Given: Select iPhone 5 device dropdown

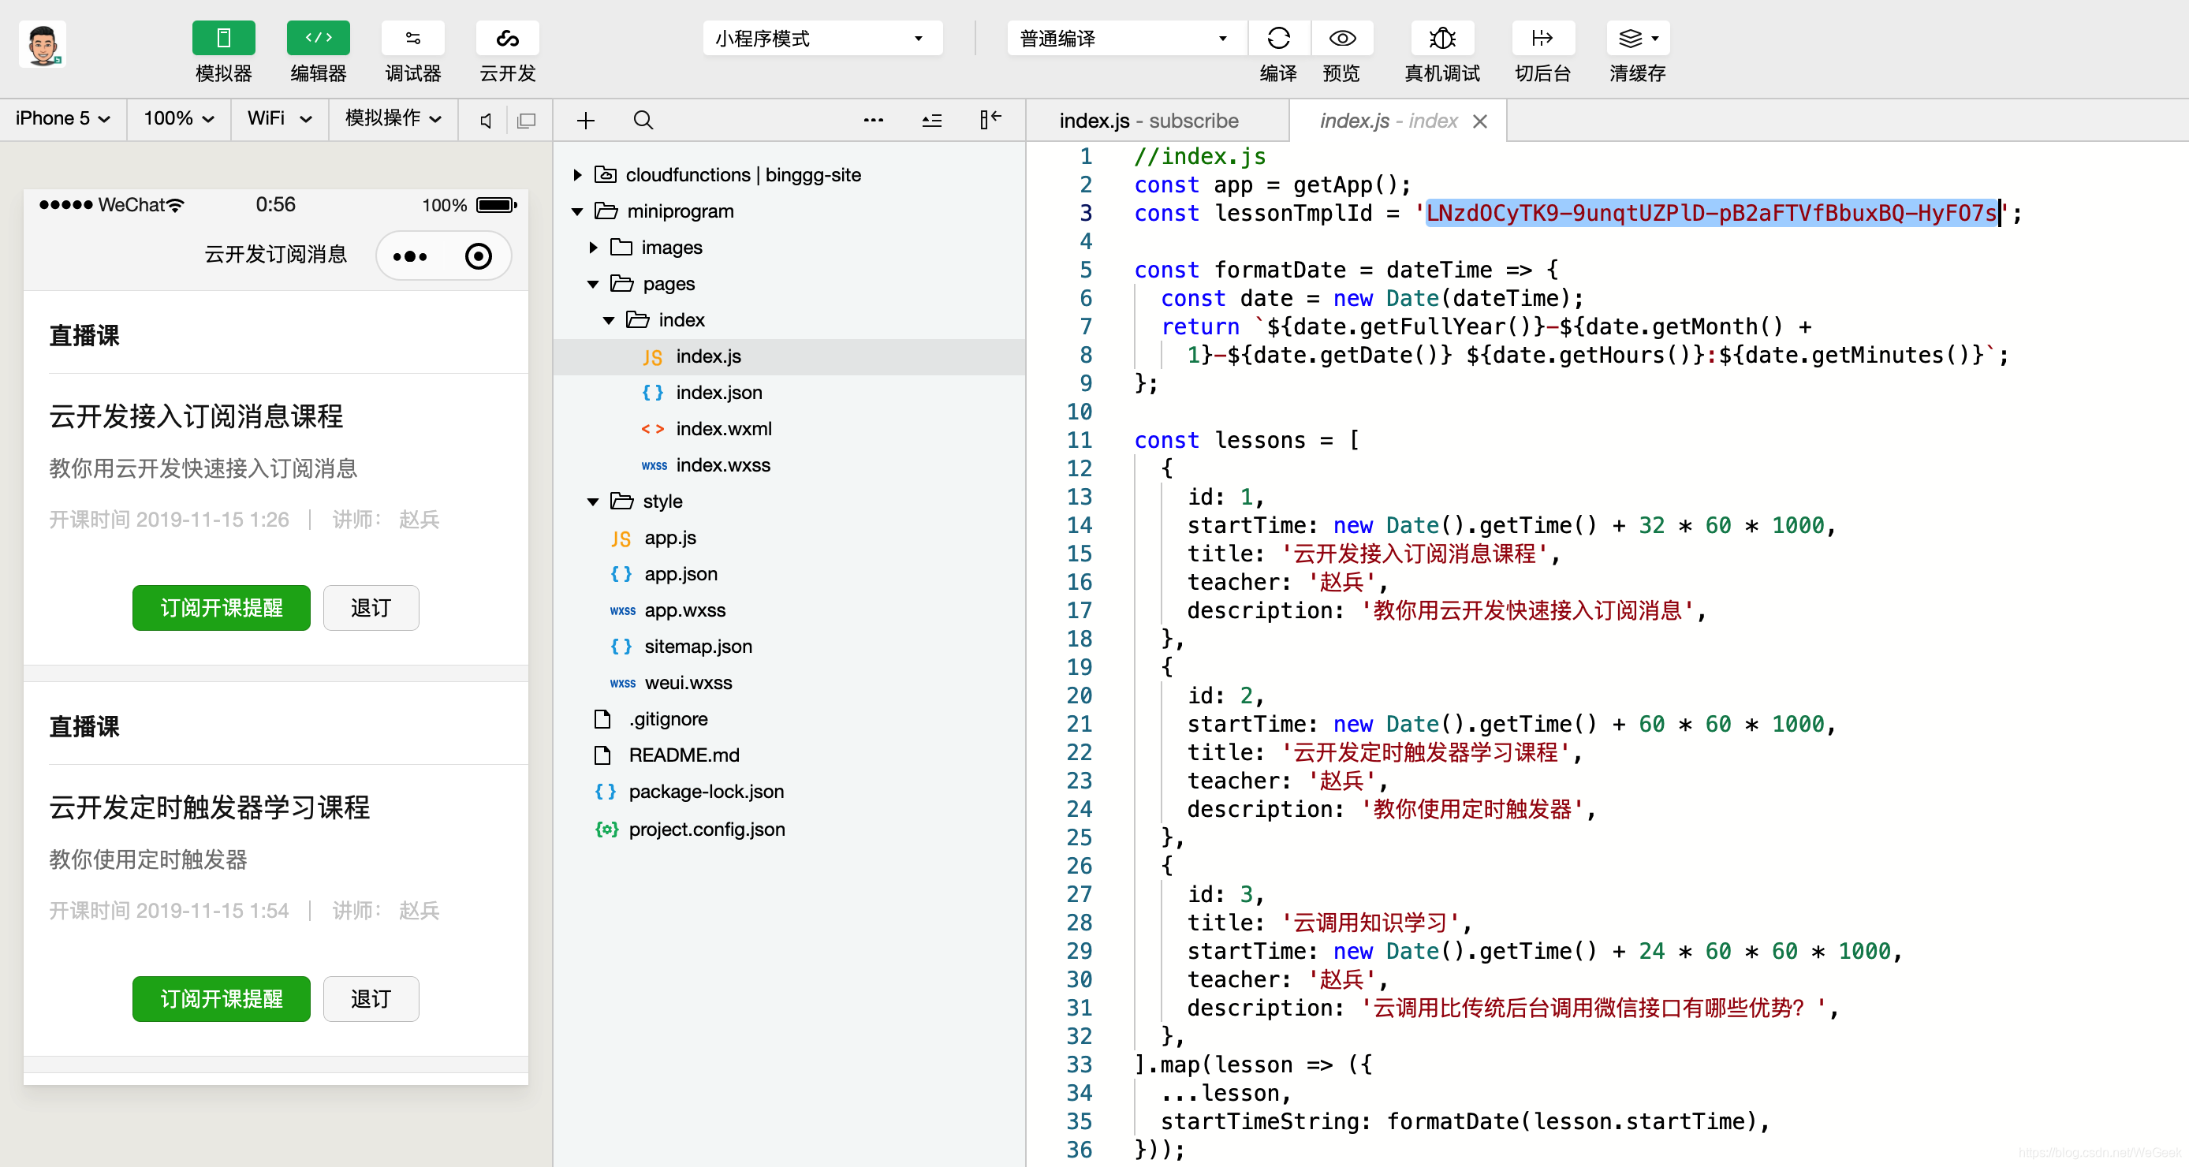Looking at the screenshot, I should (65, 119).
